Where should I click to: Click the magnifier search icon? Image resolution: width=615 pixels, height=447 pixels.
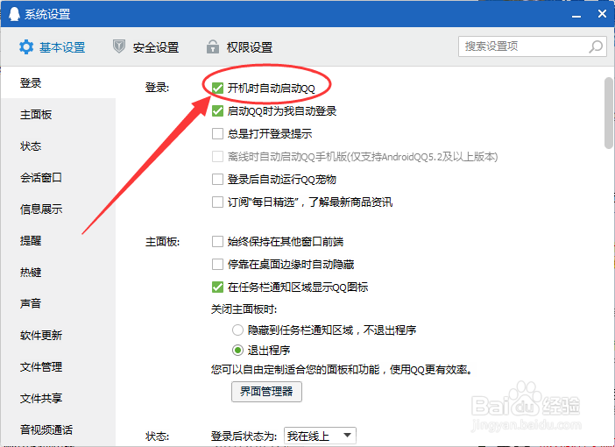[x=596, y=46]
